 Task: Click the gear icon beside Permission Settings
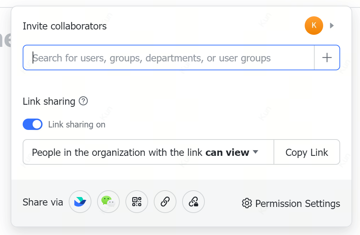coord(247,203)
